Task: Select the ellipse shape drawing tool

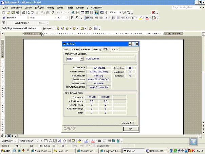Action: tap(50, 141)
